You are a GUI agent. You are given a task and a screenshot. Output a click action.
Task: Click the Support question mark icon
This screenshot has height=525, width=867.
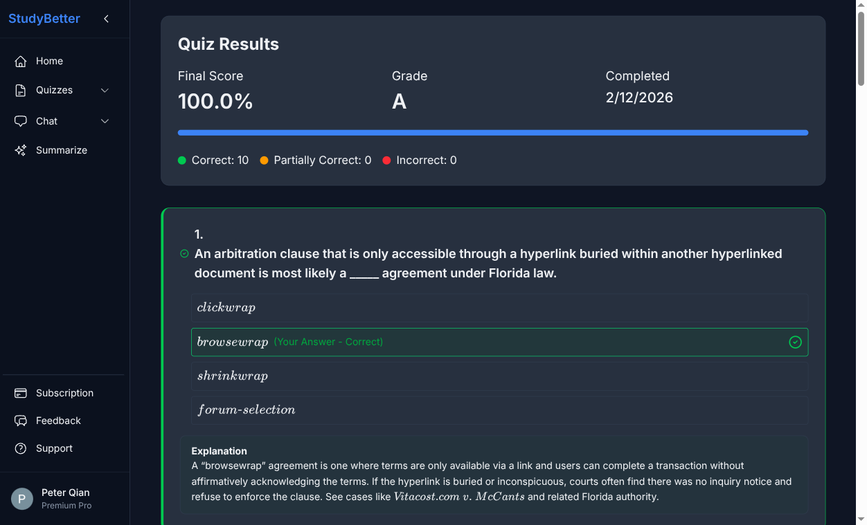pos(21,448)
